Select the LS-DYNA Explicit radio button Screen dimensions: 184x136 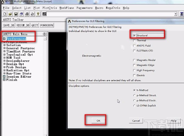point(134,106)
